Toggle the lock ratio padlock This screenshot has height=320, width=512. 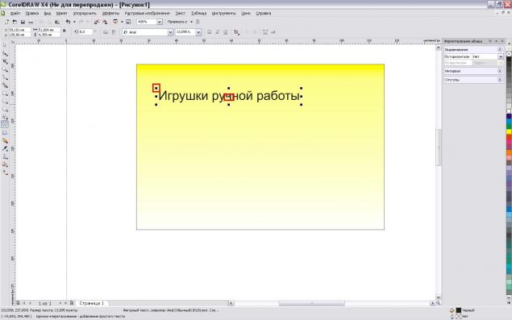click(65, 31)
